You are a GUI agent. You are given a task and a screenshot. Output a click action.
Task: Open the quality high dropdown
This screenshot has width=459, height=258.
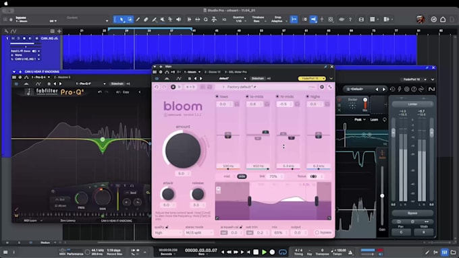pos(167,232)
